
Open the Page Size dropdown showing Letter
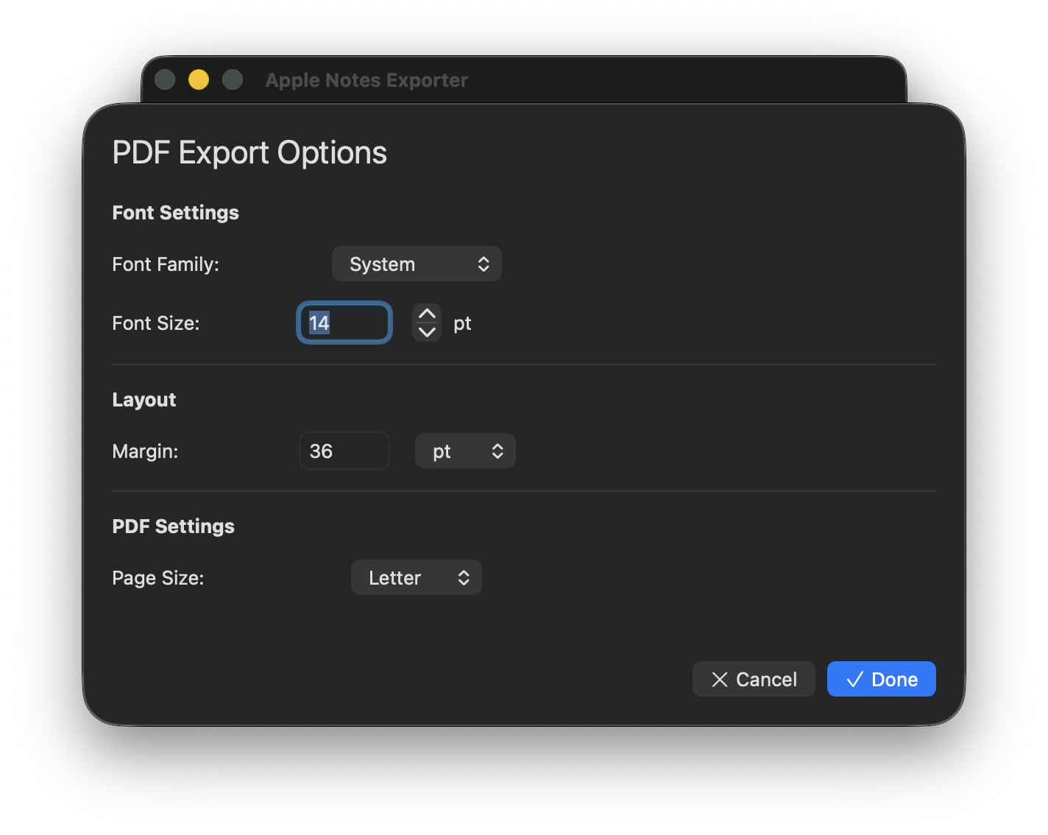416,577
